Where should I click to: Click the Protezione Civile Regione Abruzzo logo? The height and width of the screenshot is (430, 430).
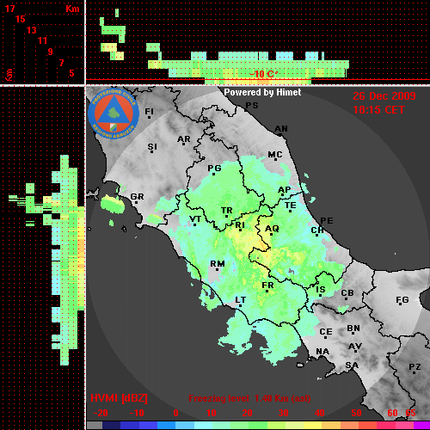pos(114,114)
